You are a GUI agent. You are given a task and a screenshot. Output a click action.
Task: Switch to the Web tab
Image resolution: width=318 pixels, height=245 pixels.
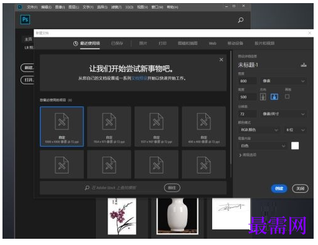click(x=212, y=44)
